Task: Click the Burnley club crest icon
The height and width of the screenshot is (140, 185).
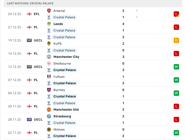Action: click(x=49, y=90)
